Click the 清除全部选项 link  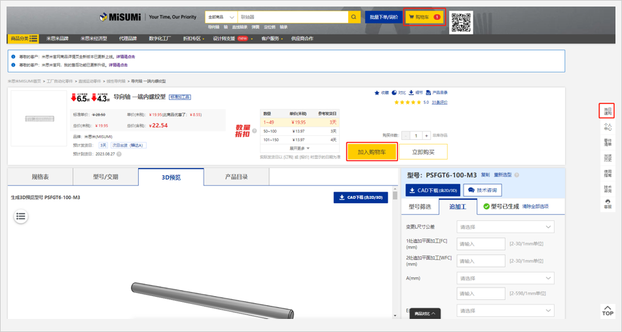click(535, 207)
